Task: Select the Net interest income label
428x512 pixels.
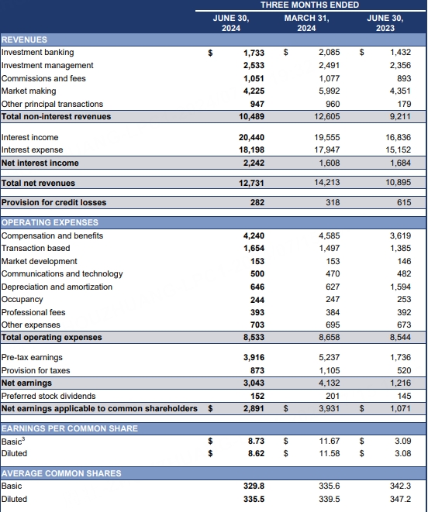Action: coord(40,163)
